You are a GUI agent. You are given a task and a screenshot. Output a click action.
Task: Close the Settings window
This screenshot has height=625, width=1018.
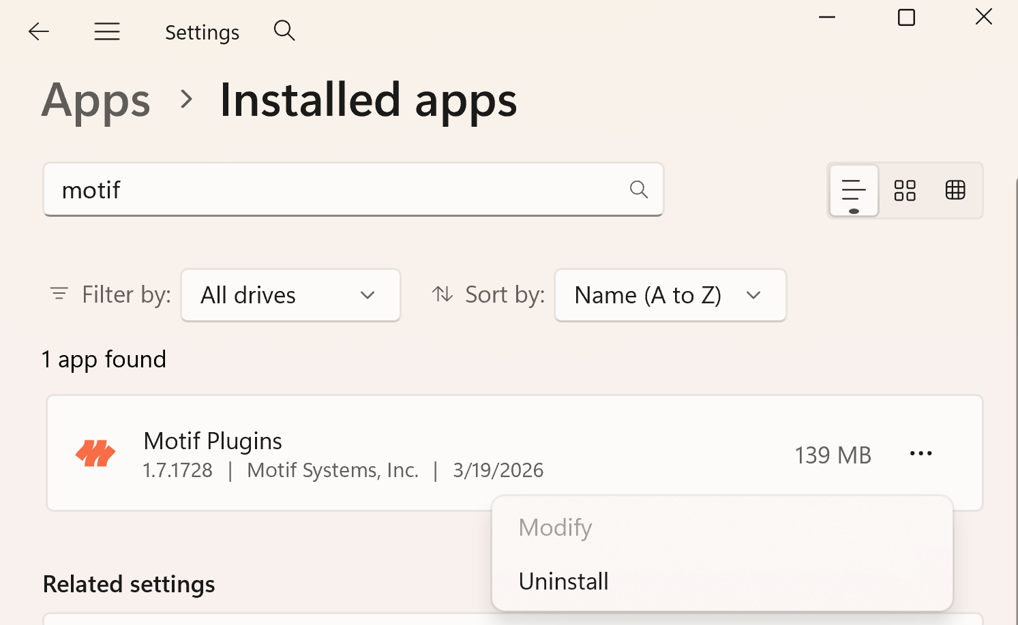coord(983,17)
